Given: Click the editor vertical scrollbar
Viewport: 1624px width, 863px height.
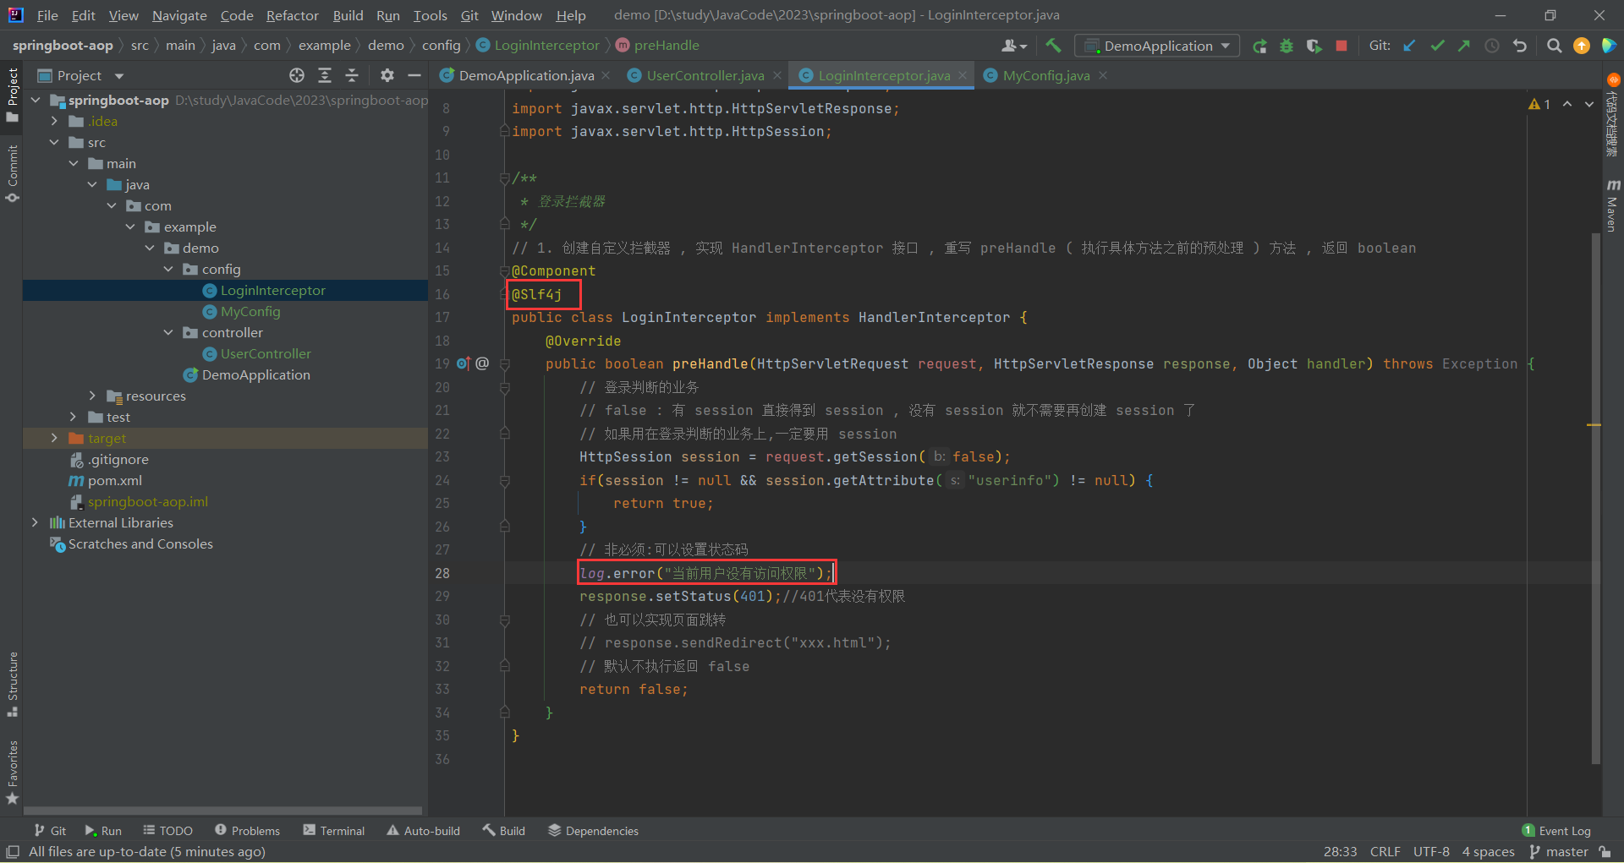Looking at the screenshot, I should point(1596,499).
